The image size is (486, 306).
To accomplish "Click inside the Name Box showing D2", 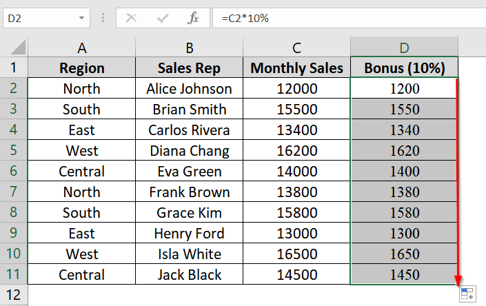I will point(38,18).
